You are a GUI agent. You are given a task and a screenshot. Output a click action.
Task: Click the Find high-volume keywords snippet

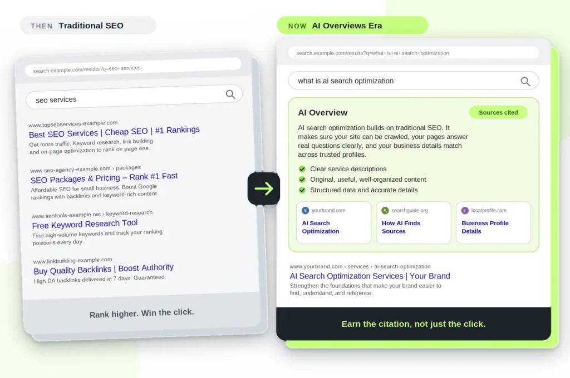tap(97, 237)
